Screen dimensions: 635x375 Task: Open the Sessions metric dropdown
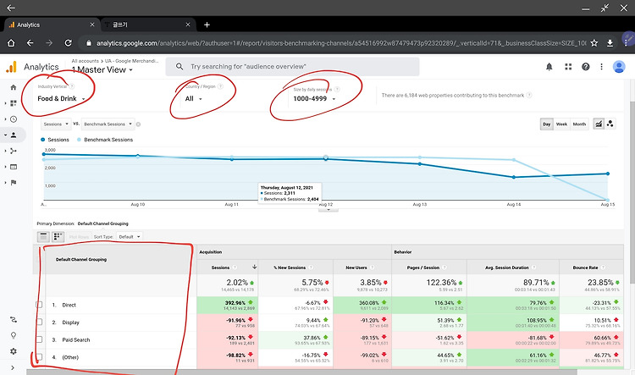[x=56, y=124]
